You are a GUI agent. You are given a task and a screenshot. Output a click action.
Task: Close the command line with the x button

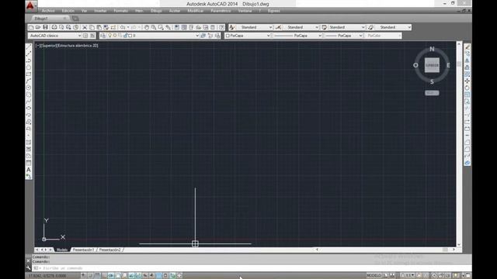click(x=28, y=261)
